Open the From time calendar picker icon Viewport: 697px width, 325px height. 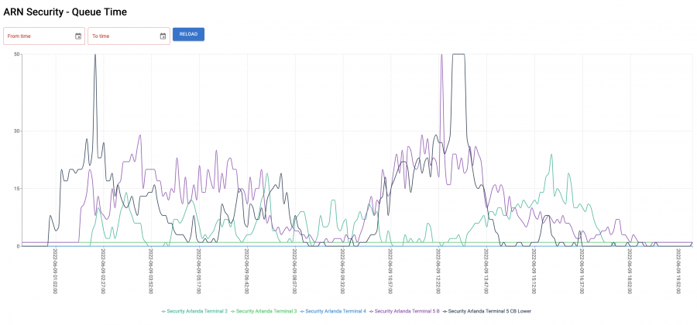[78, 36]
